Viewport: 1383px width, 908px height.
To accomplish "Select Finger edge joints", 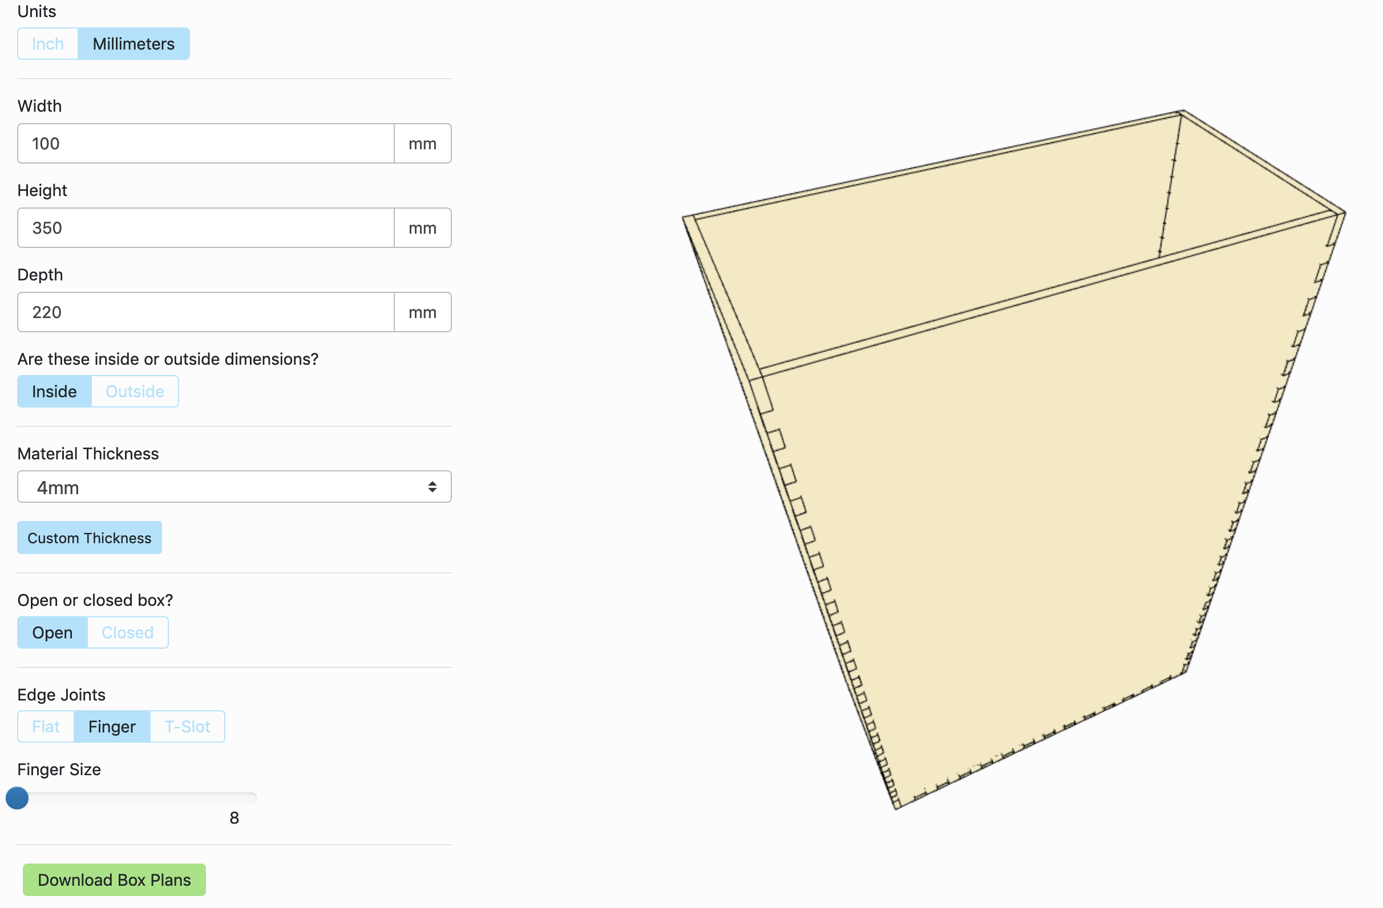I will (112, 726).
